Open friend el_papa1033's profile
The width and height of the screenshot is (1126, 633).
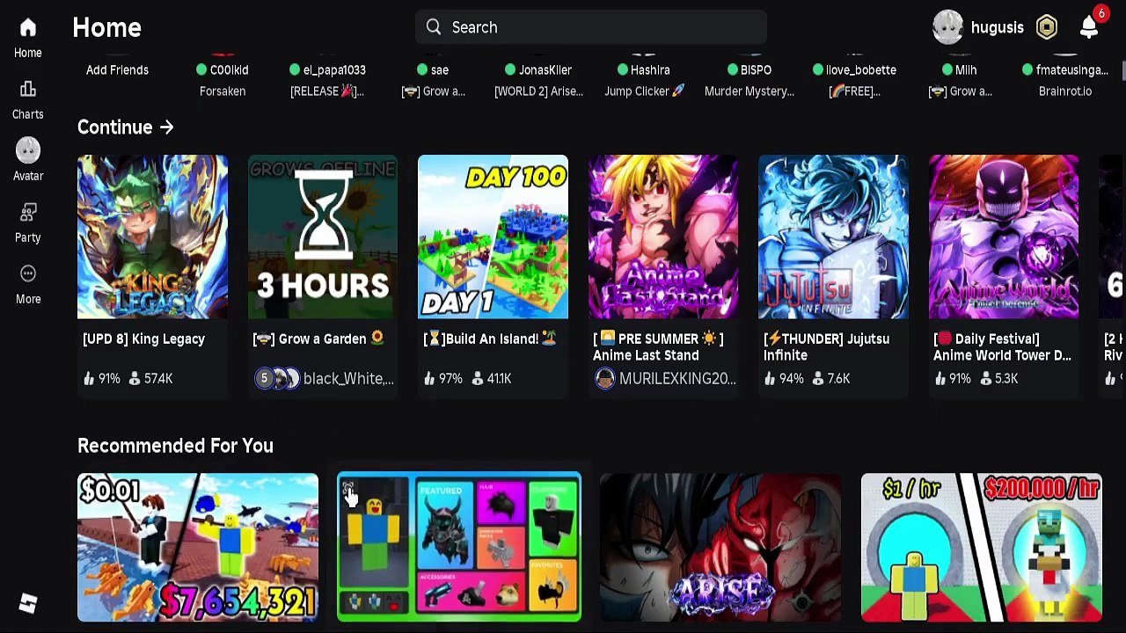327,69
